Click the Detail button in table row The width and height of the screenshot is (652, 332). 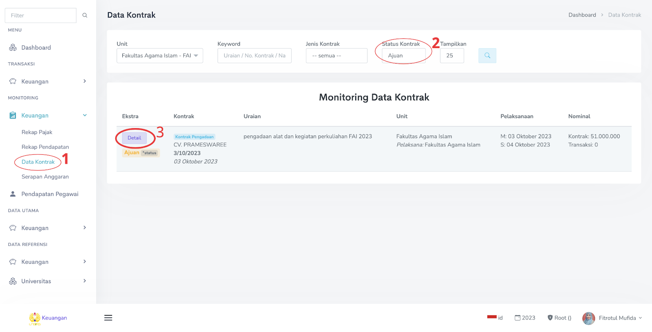[134, 138]
